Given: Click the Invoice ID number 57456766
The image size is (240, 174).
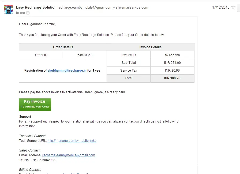Looking at the screenshot, I should (x=172, y=55).
